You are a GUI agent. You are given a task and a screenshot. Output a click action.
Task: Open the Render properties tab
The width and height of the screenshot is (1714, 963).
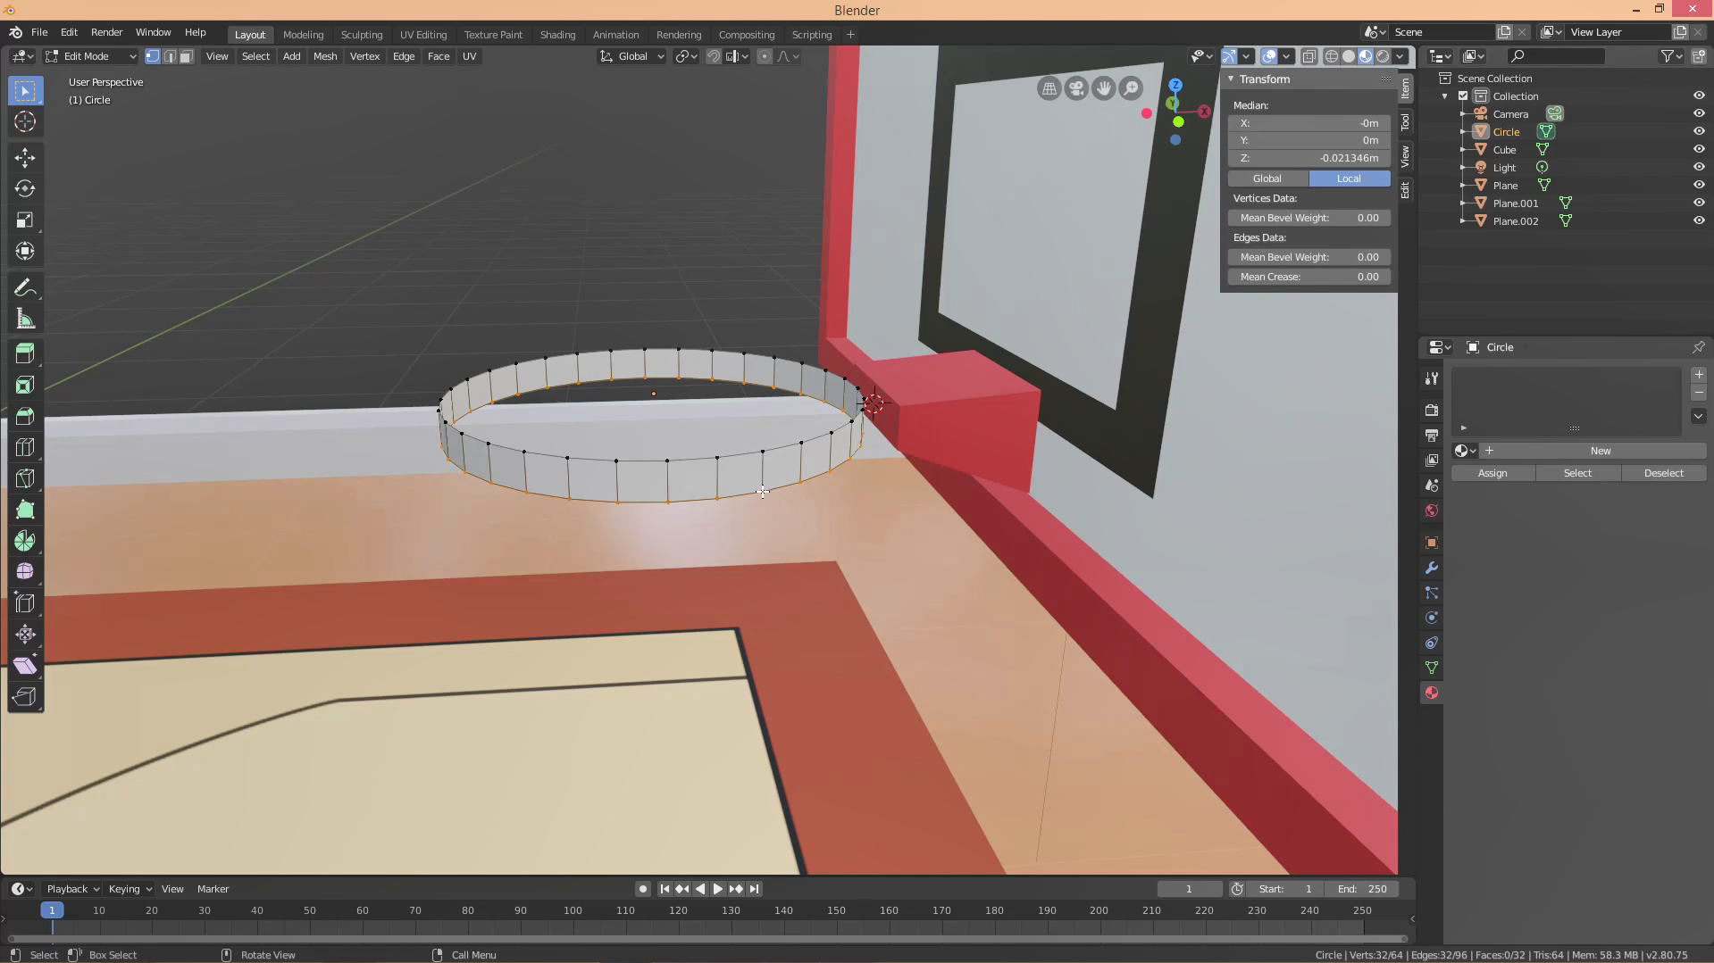1432,410
